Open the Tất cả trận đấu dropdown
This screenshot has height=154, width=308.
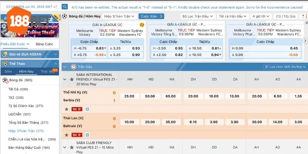pyautogui.click(x=233, y=16)
